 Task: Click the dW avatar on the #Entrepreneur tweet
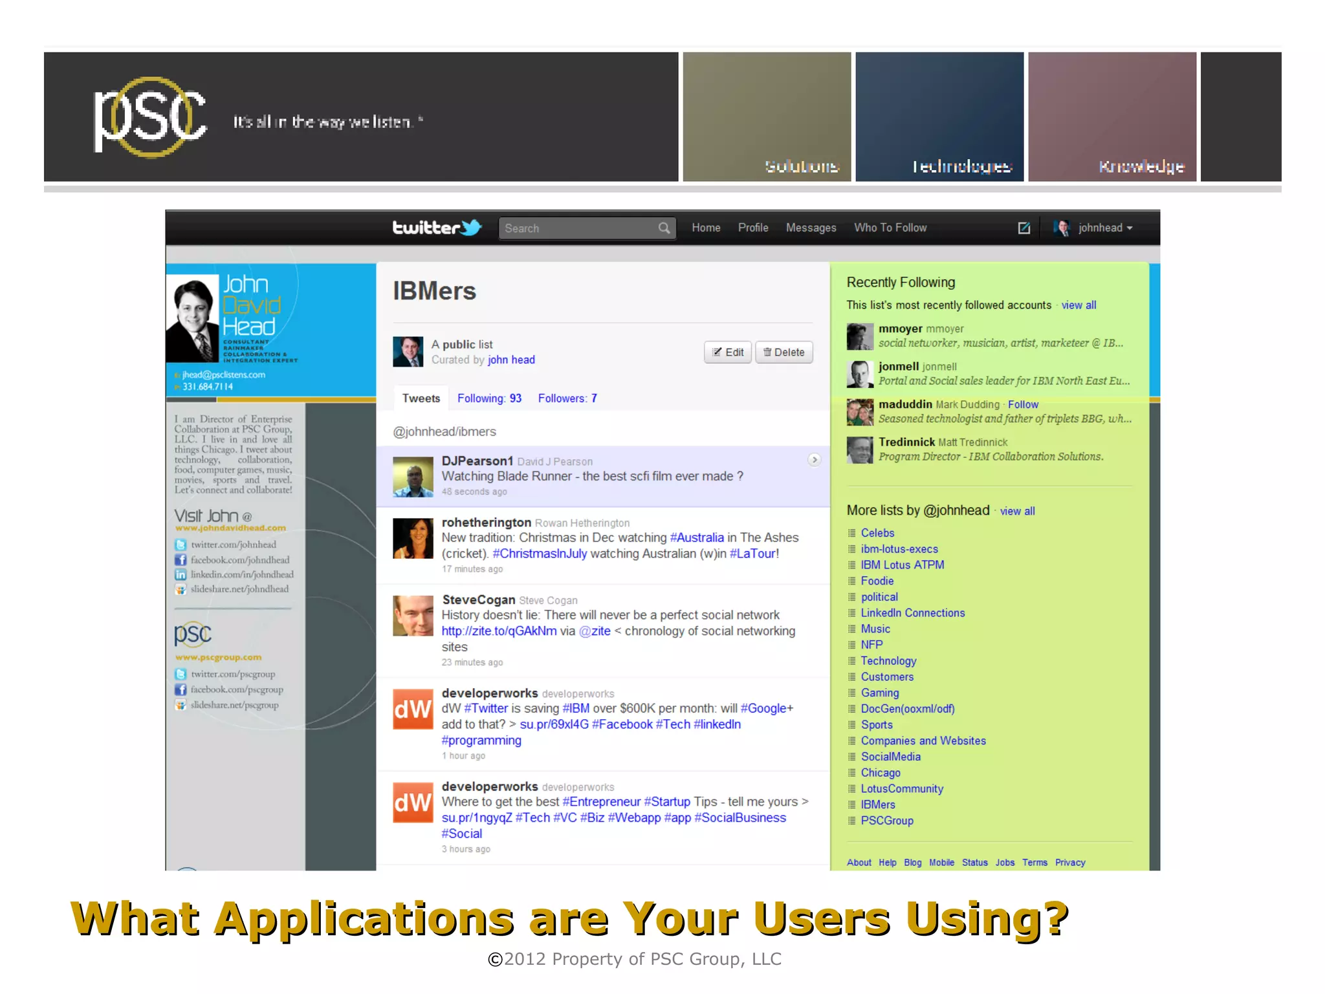pos(413,802)
